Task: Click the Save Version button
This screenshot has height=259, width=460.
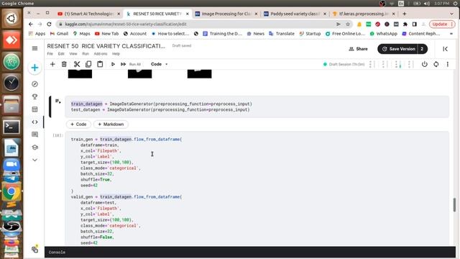Action: 398,49
